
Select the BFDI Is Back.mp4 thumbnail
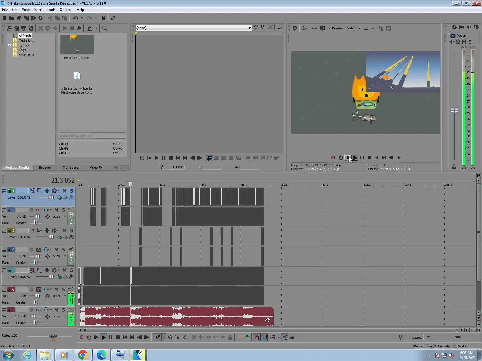click(77, 45)
